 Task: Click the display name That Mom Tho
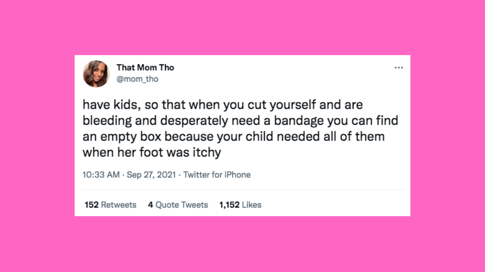pyautogui.click(x=145, y=67)
